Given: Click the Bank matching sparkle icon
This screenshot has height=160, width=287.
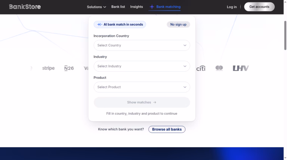Looking at the screenshot, I should tap(152, 7).
